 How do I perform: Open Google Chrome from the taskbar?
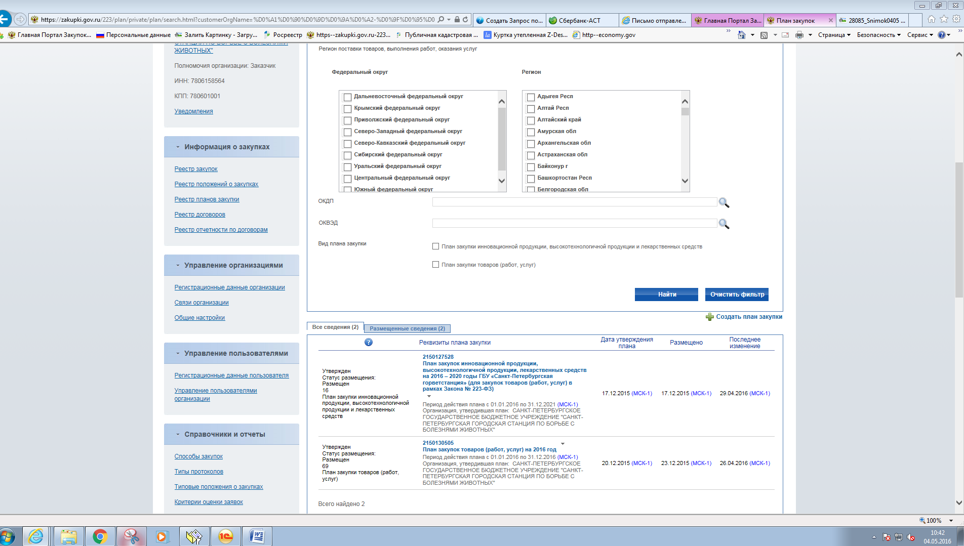(100, 536)
